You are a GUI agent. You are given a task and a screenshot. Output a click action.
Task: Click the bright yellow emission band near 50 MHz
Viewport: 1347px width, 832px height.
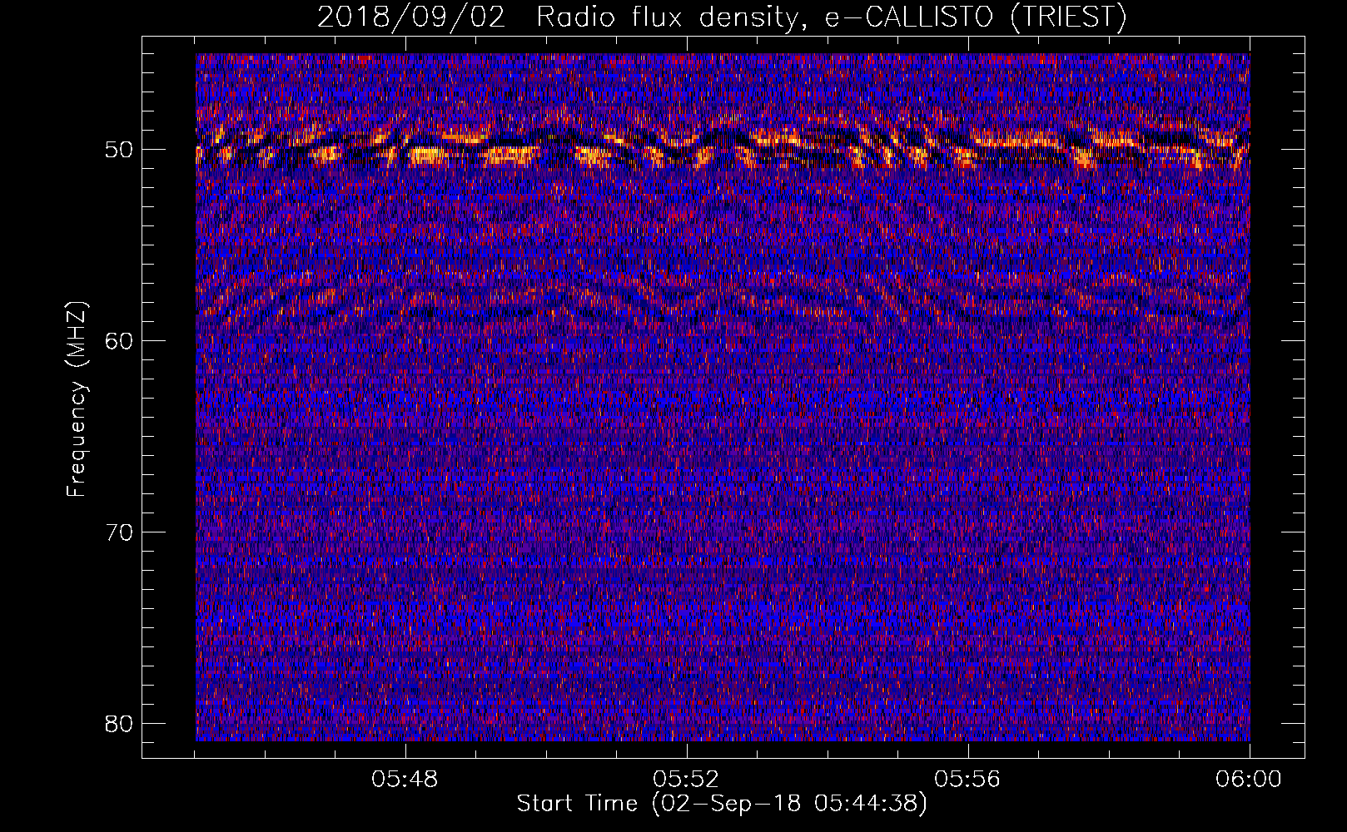[722, 146]
